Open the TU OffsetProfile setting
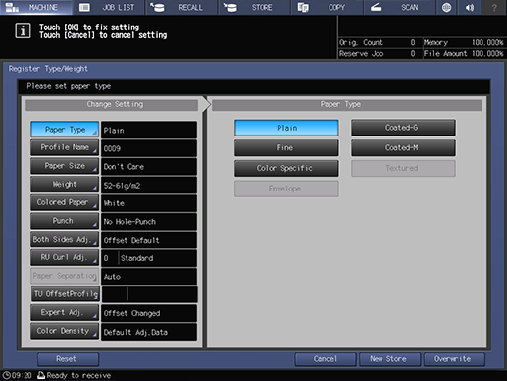This screenshot has height=381, width=507. [x=66, y=294]
